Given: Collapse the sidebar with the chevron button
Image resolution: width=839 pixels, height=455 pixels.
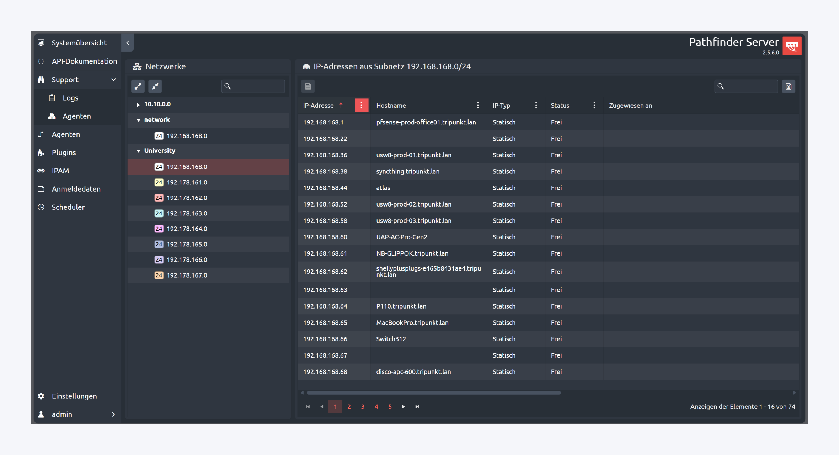Looking at the screenshot, I should (x=128, y=43).
